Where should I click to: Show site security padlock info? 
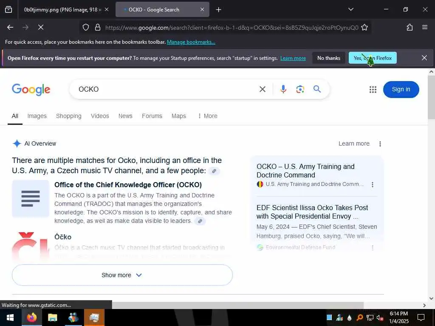click(x=97, y=27)
